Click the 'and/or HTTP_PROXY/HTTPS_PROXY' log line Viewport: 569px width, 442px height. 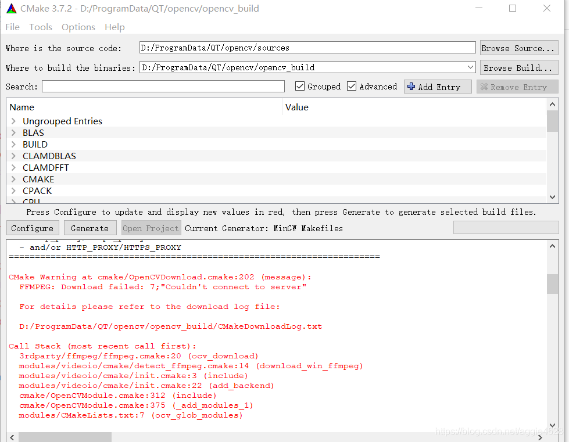100,247
